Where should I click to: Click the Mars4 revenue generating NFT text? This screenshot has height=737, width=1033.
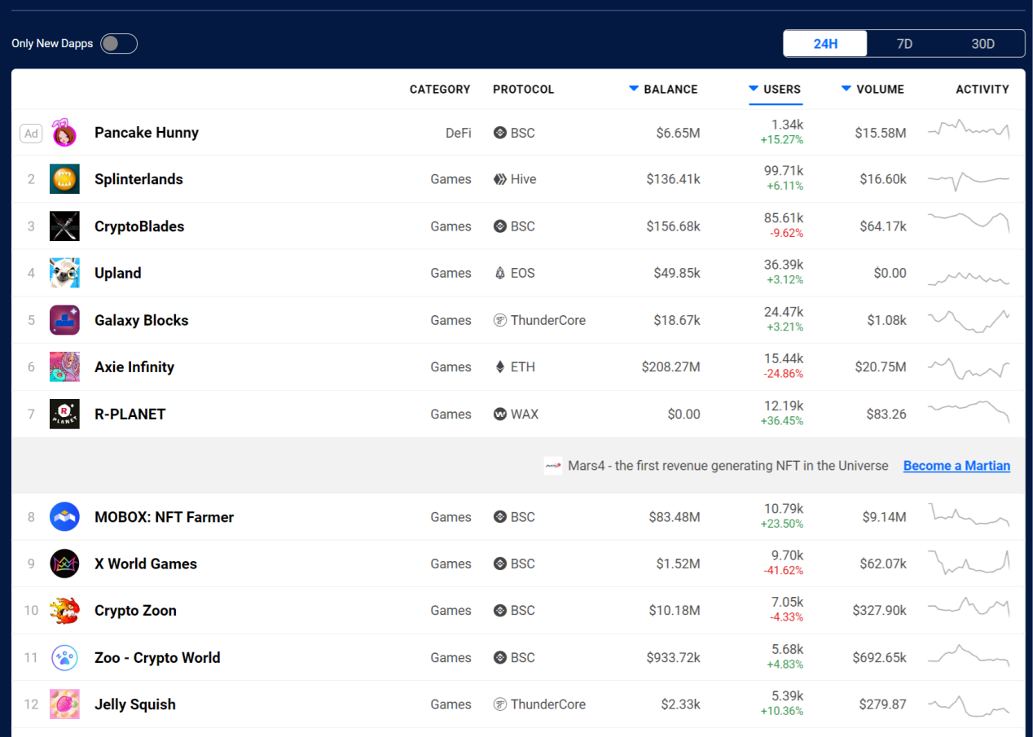coord(728,466)
